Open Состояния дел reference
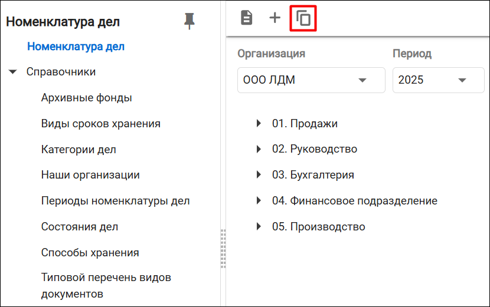Viewport: 490px width, 307px height. [80, 227]
